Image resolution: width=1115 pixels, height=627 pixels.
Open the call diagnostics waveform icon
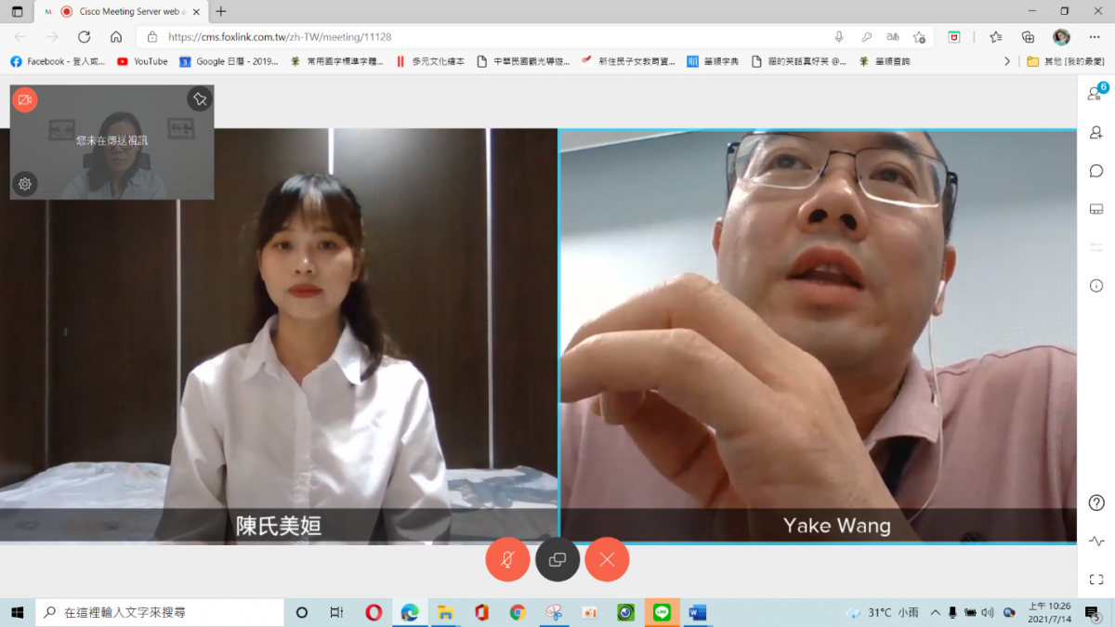coord(1095,541)
